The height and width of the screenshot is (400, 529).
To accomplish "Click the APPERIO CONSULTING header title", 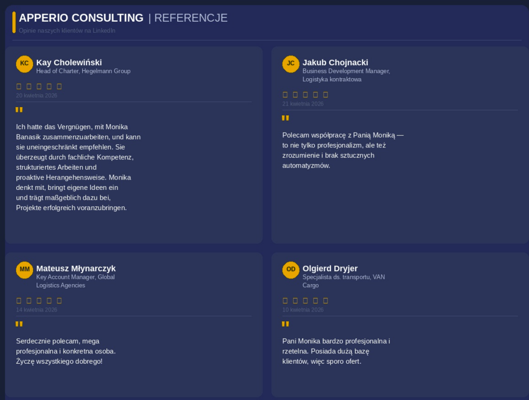I will [81, 18].
